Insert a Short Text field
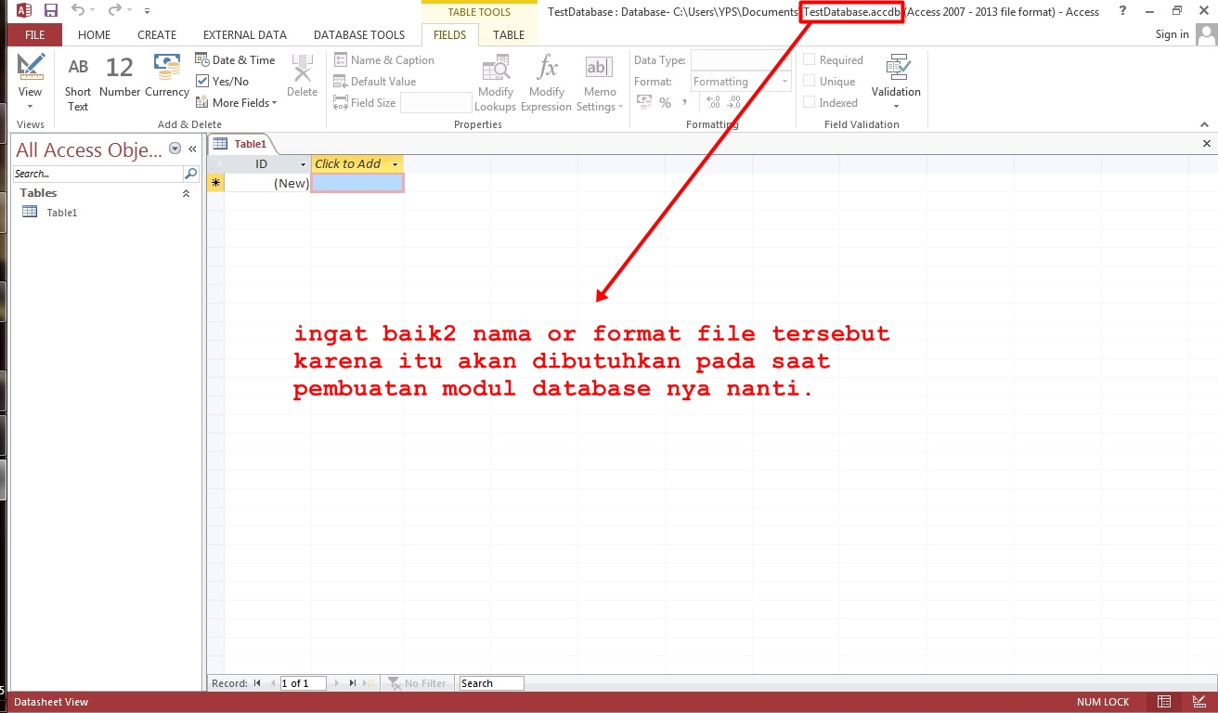 coord(77,79)
